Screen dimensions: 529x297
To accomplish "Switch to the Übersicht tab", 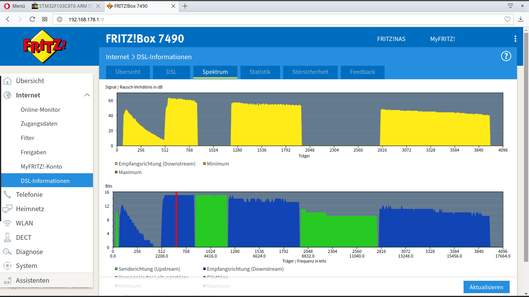I will (128, 72).
